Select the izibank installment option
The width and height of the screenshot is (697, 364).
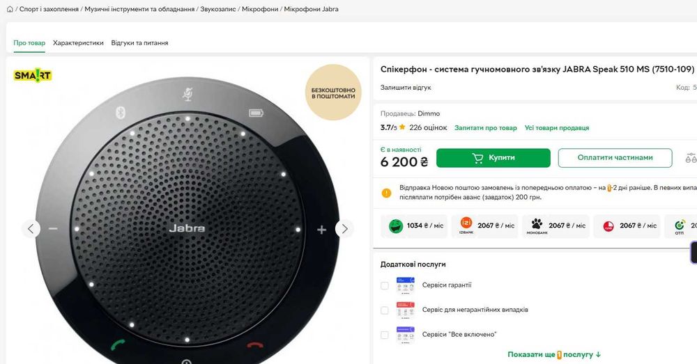pyautogui.click(x=487, y=225)
